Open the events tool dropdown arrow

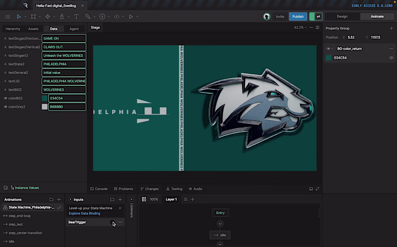[109, 17]
